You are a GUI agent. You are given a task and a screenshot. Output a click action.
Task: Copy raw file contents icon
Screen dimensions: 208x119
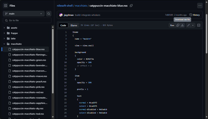(178, 25)
